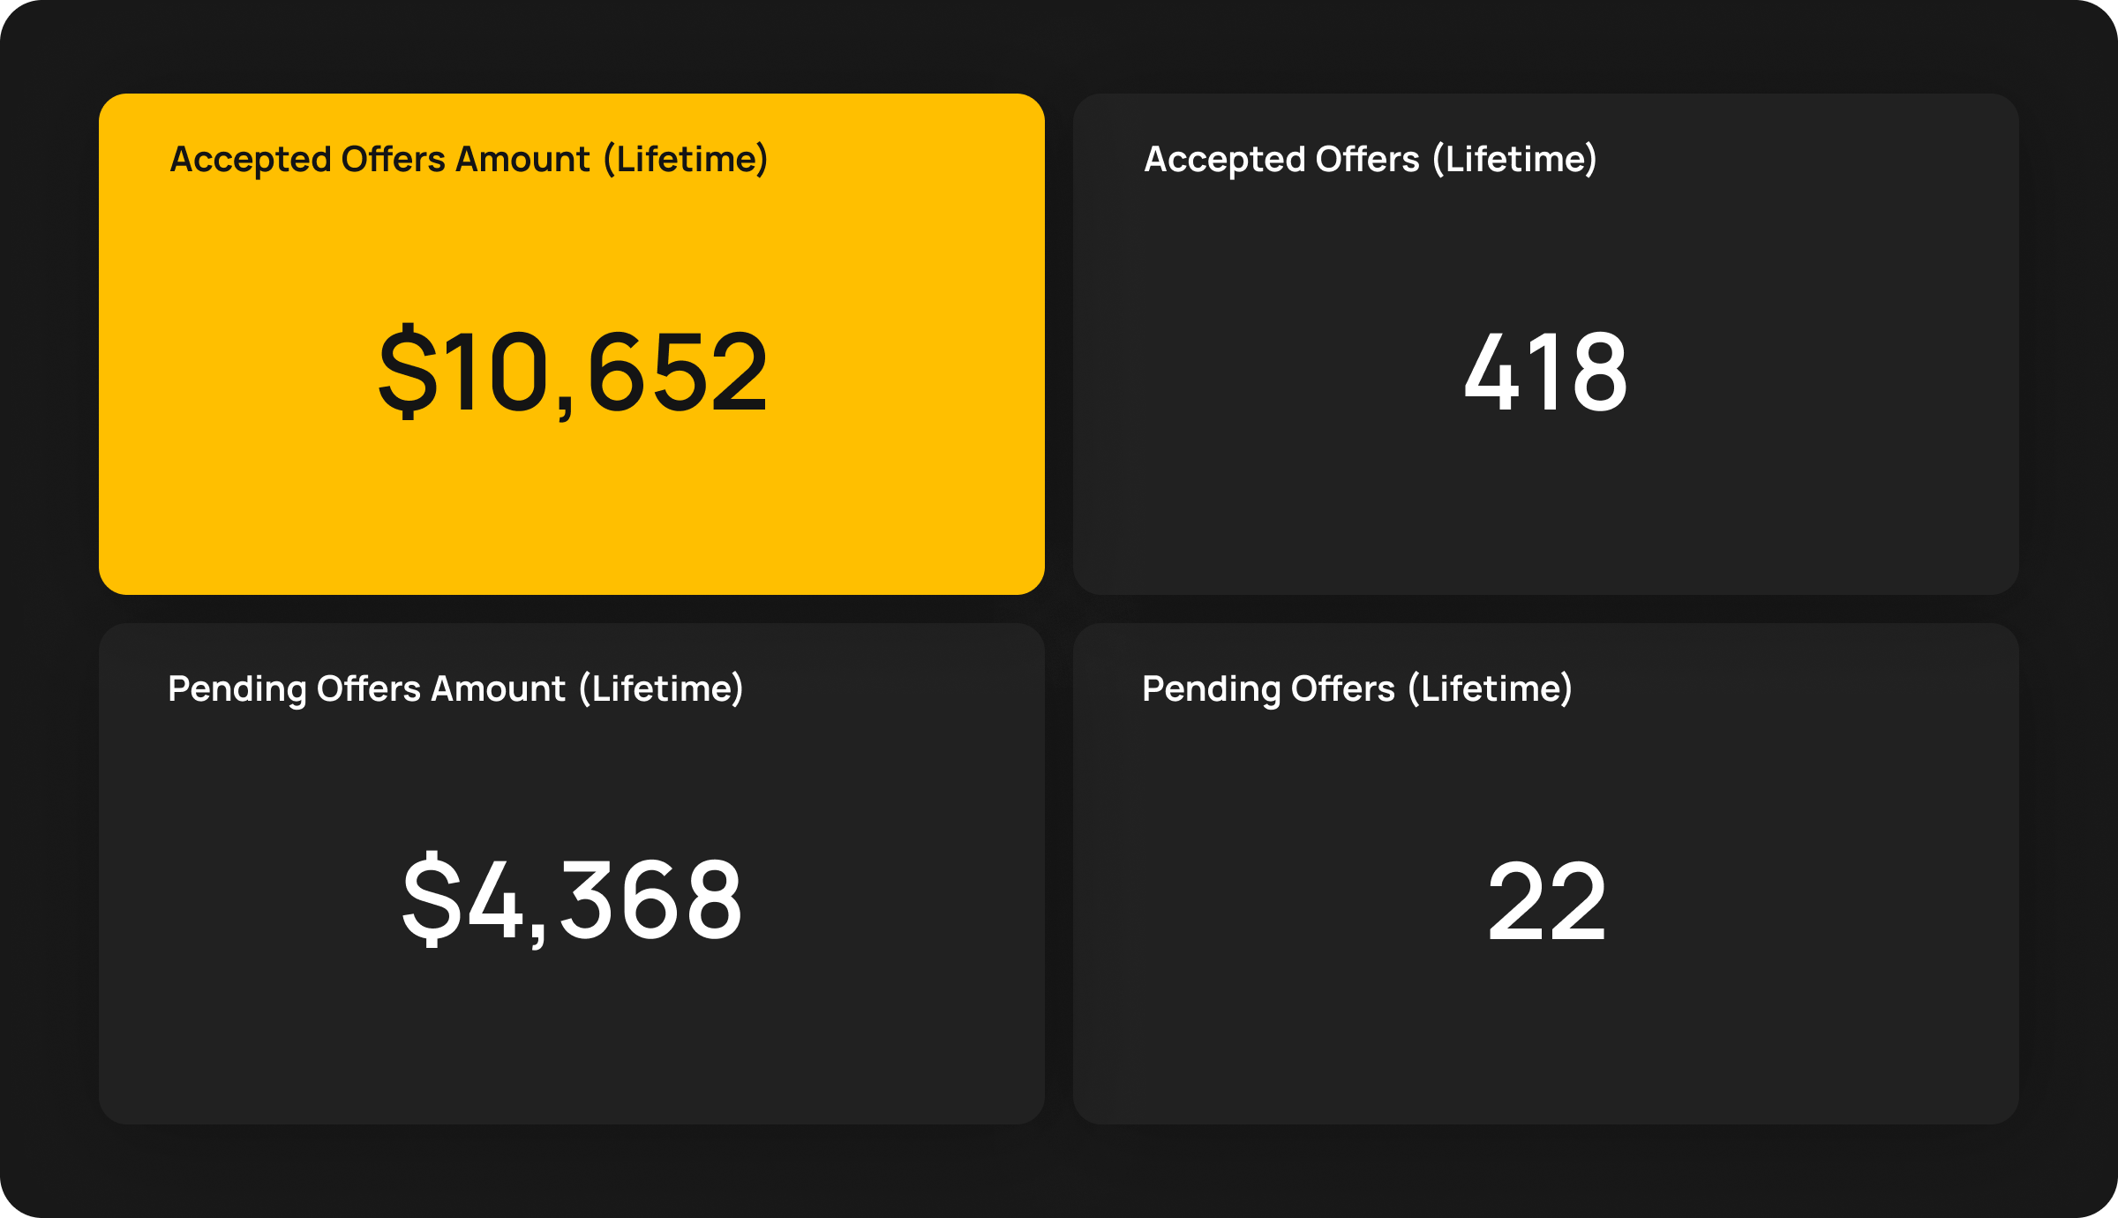2118x1218 pixels.
Task: Click "(Lifetime)" in Pending Offers Amount title
Action: pos(661,689)
